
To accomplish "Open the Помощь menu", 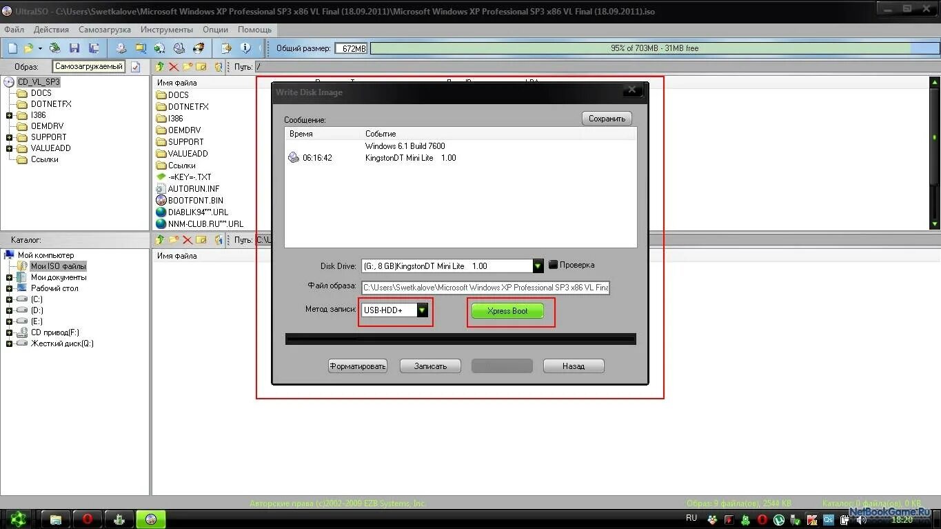I will click(x=255, y=30).
